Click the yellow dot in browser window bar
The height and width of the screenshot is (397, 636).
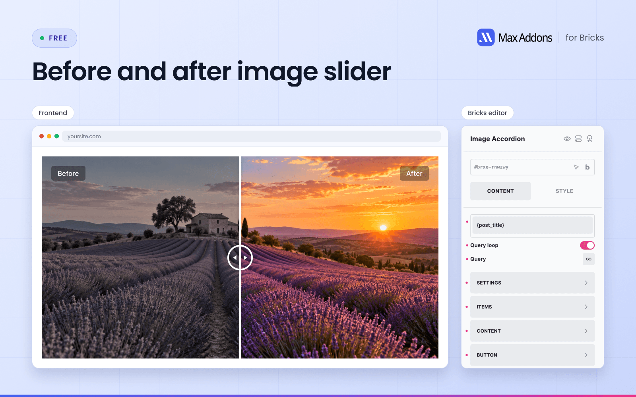[x=49, y=136]
